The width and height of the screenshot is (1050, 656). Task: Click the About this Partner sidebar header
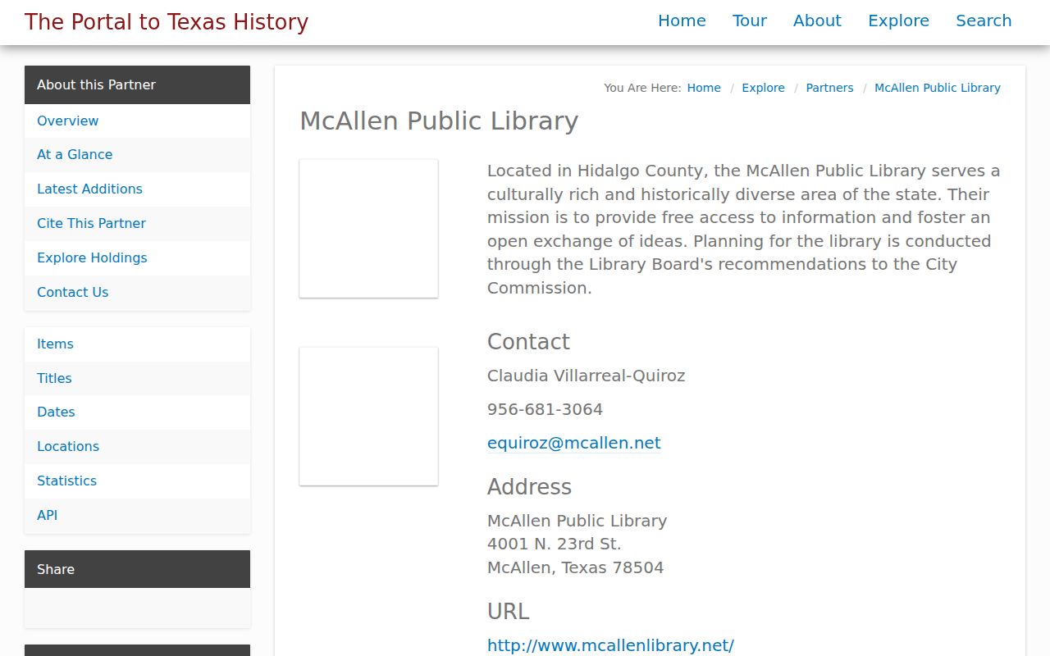(x=137, y=84)
